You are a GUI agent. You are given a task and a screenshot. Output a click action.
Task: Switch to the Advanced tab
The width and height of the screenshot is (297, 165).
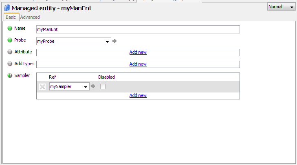(x=30, y=17)
